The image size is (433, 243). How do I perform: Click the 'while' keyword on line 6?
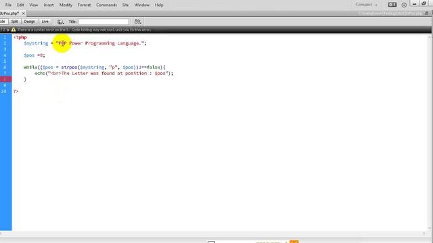click(x=30, y=67)
